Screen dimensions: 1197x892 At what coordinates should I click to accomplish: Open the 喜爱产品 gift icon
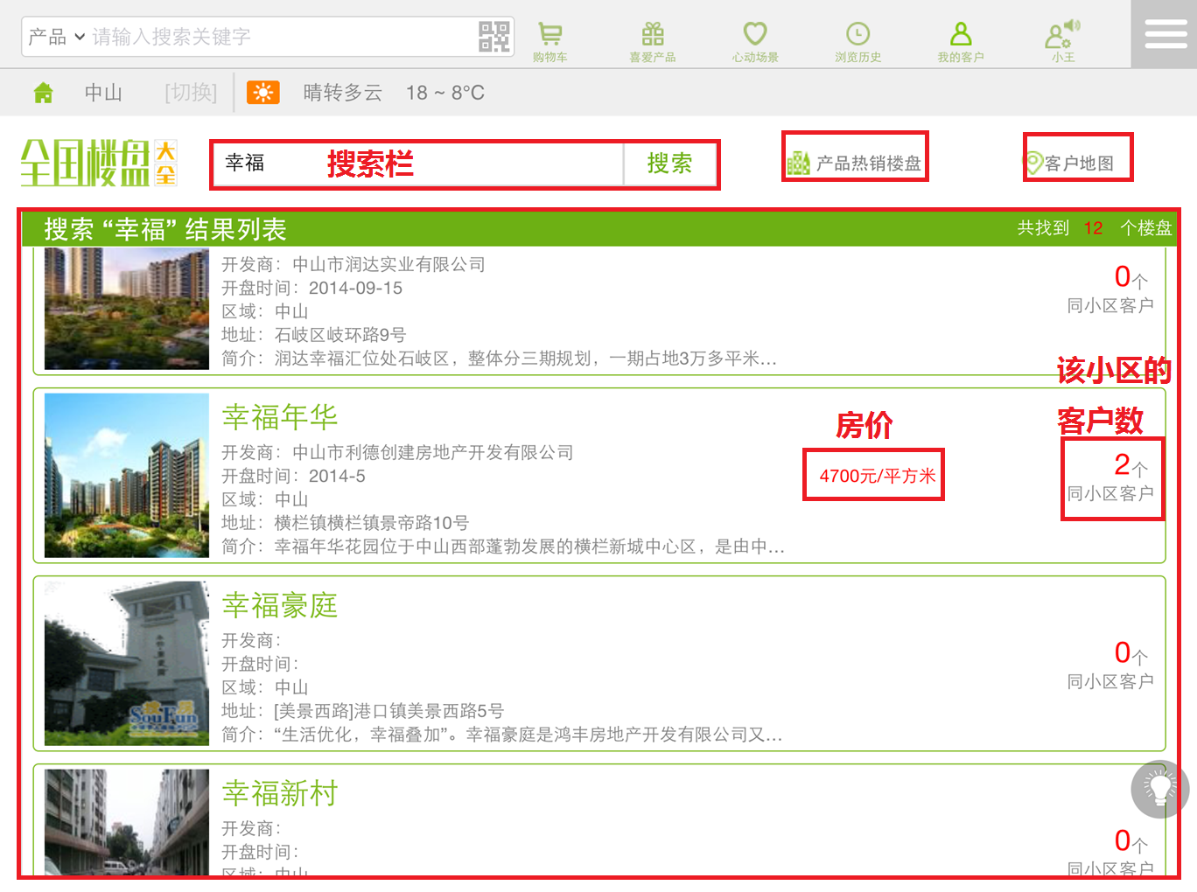[x=653, y=41]
